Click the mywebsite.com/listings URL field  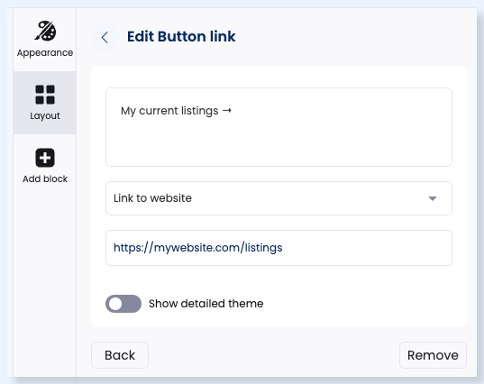[279, 248]
